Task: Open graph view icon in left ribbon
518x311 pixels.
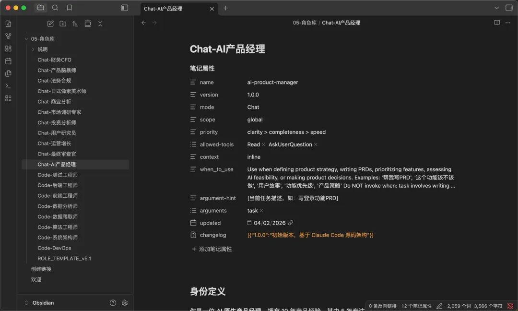Action: tap(8, 36)
